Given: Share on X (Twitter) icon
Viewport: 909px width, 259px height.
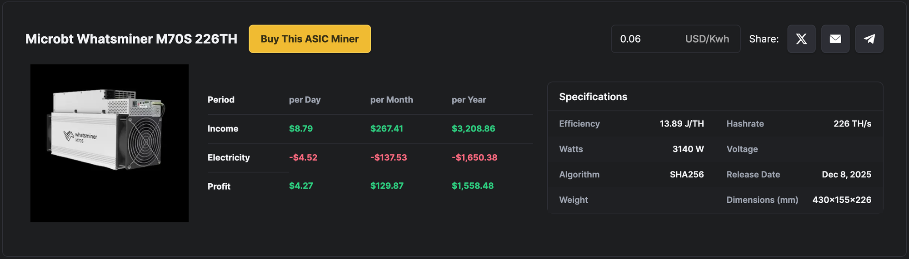Looking at the screenshot, I should pos(801,39).
